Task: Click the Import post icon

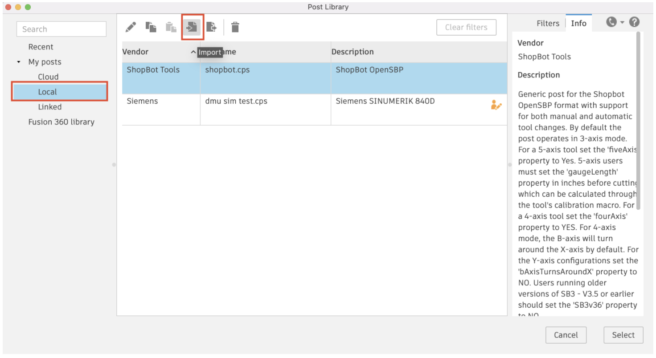Action: coord(192,27)
